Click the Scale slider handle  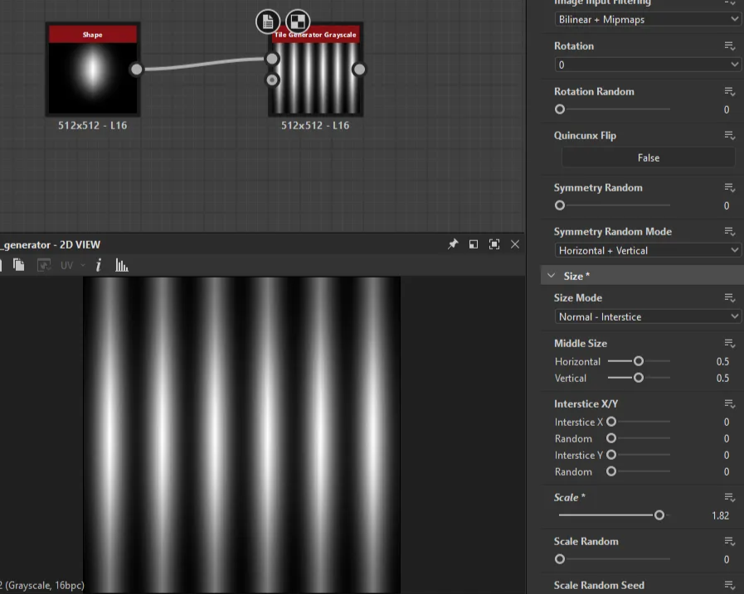(x=659, y=515)
